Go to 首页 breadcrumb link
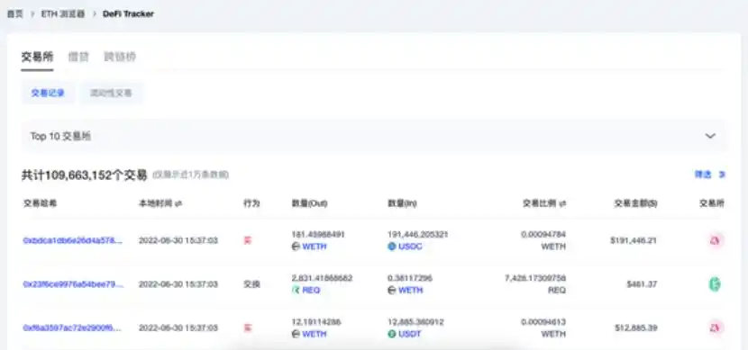The image size is (748, 350). [15, 13]
